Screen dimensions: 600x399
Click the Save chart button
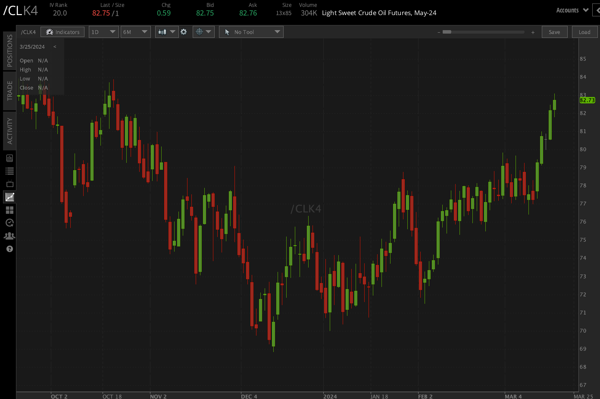pyautogui.click(x=554, y=32)
